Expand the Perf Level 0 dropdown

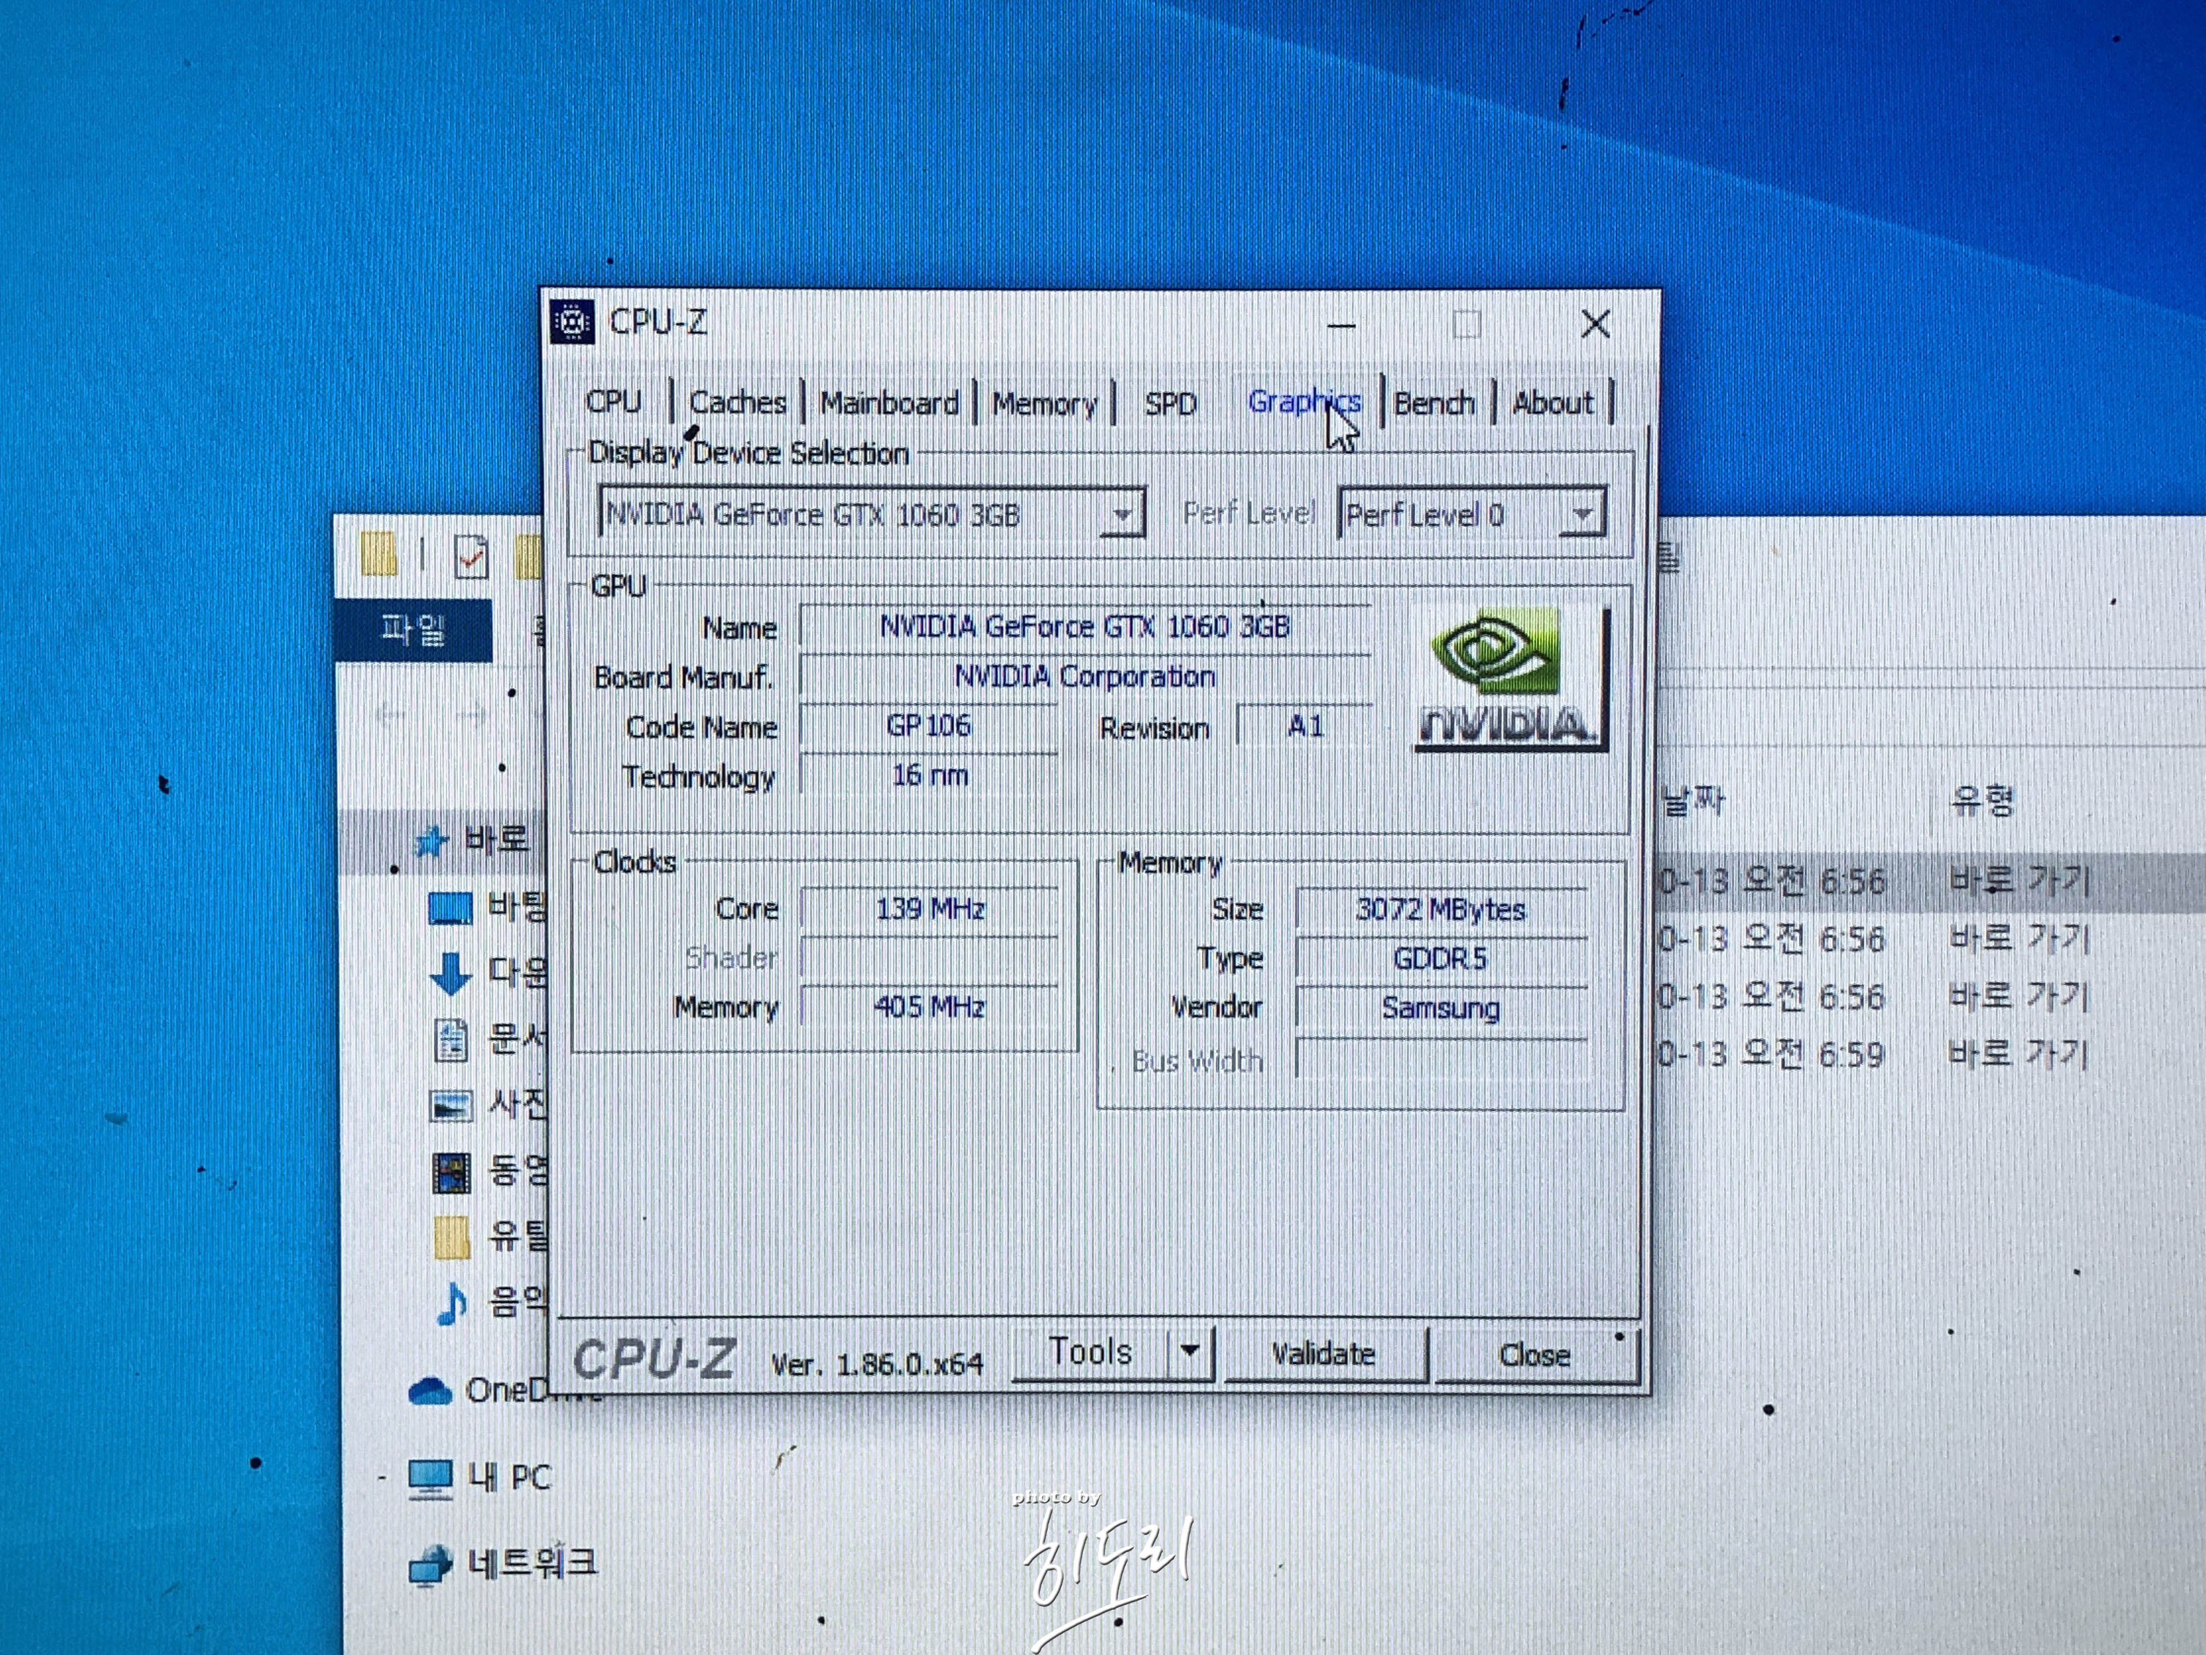coord(1581,515)
